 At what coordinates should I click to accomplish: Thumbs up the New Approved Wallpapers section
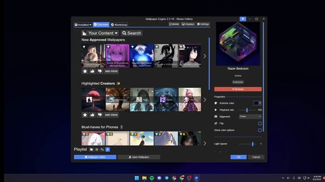click(x=92, y=71)
